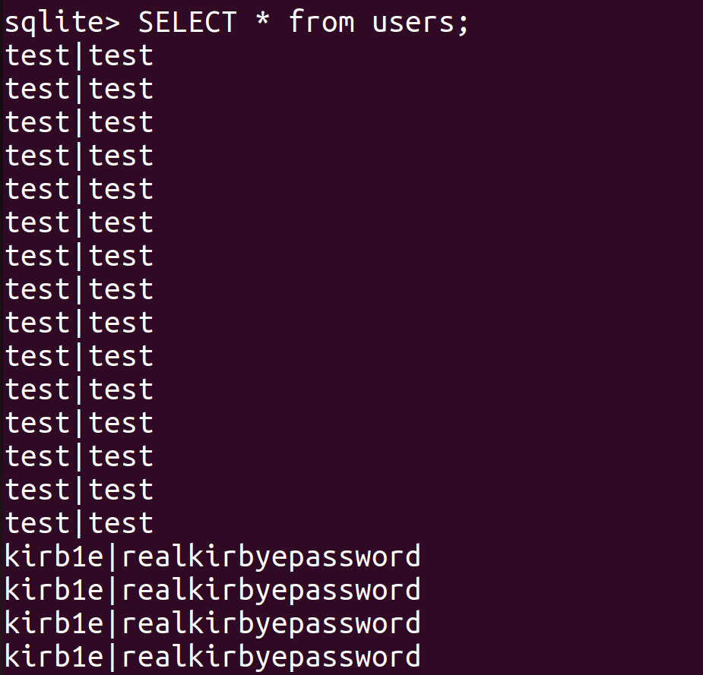Click the second-to-last test|test result row
The width and height of the screenshot is (703, 675).
click(79, 490)
